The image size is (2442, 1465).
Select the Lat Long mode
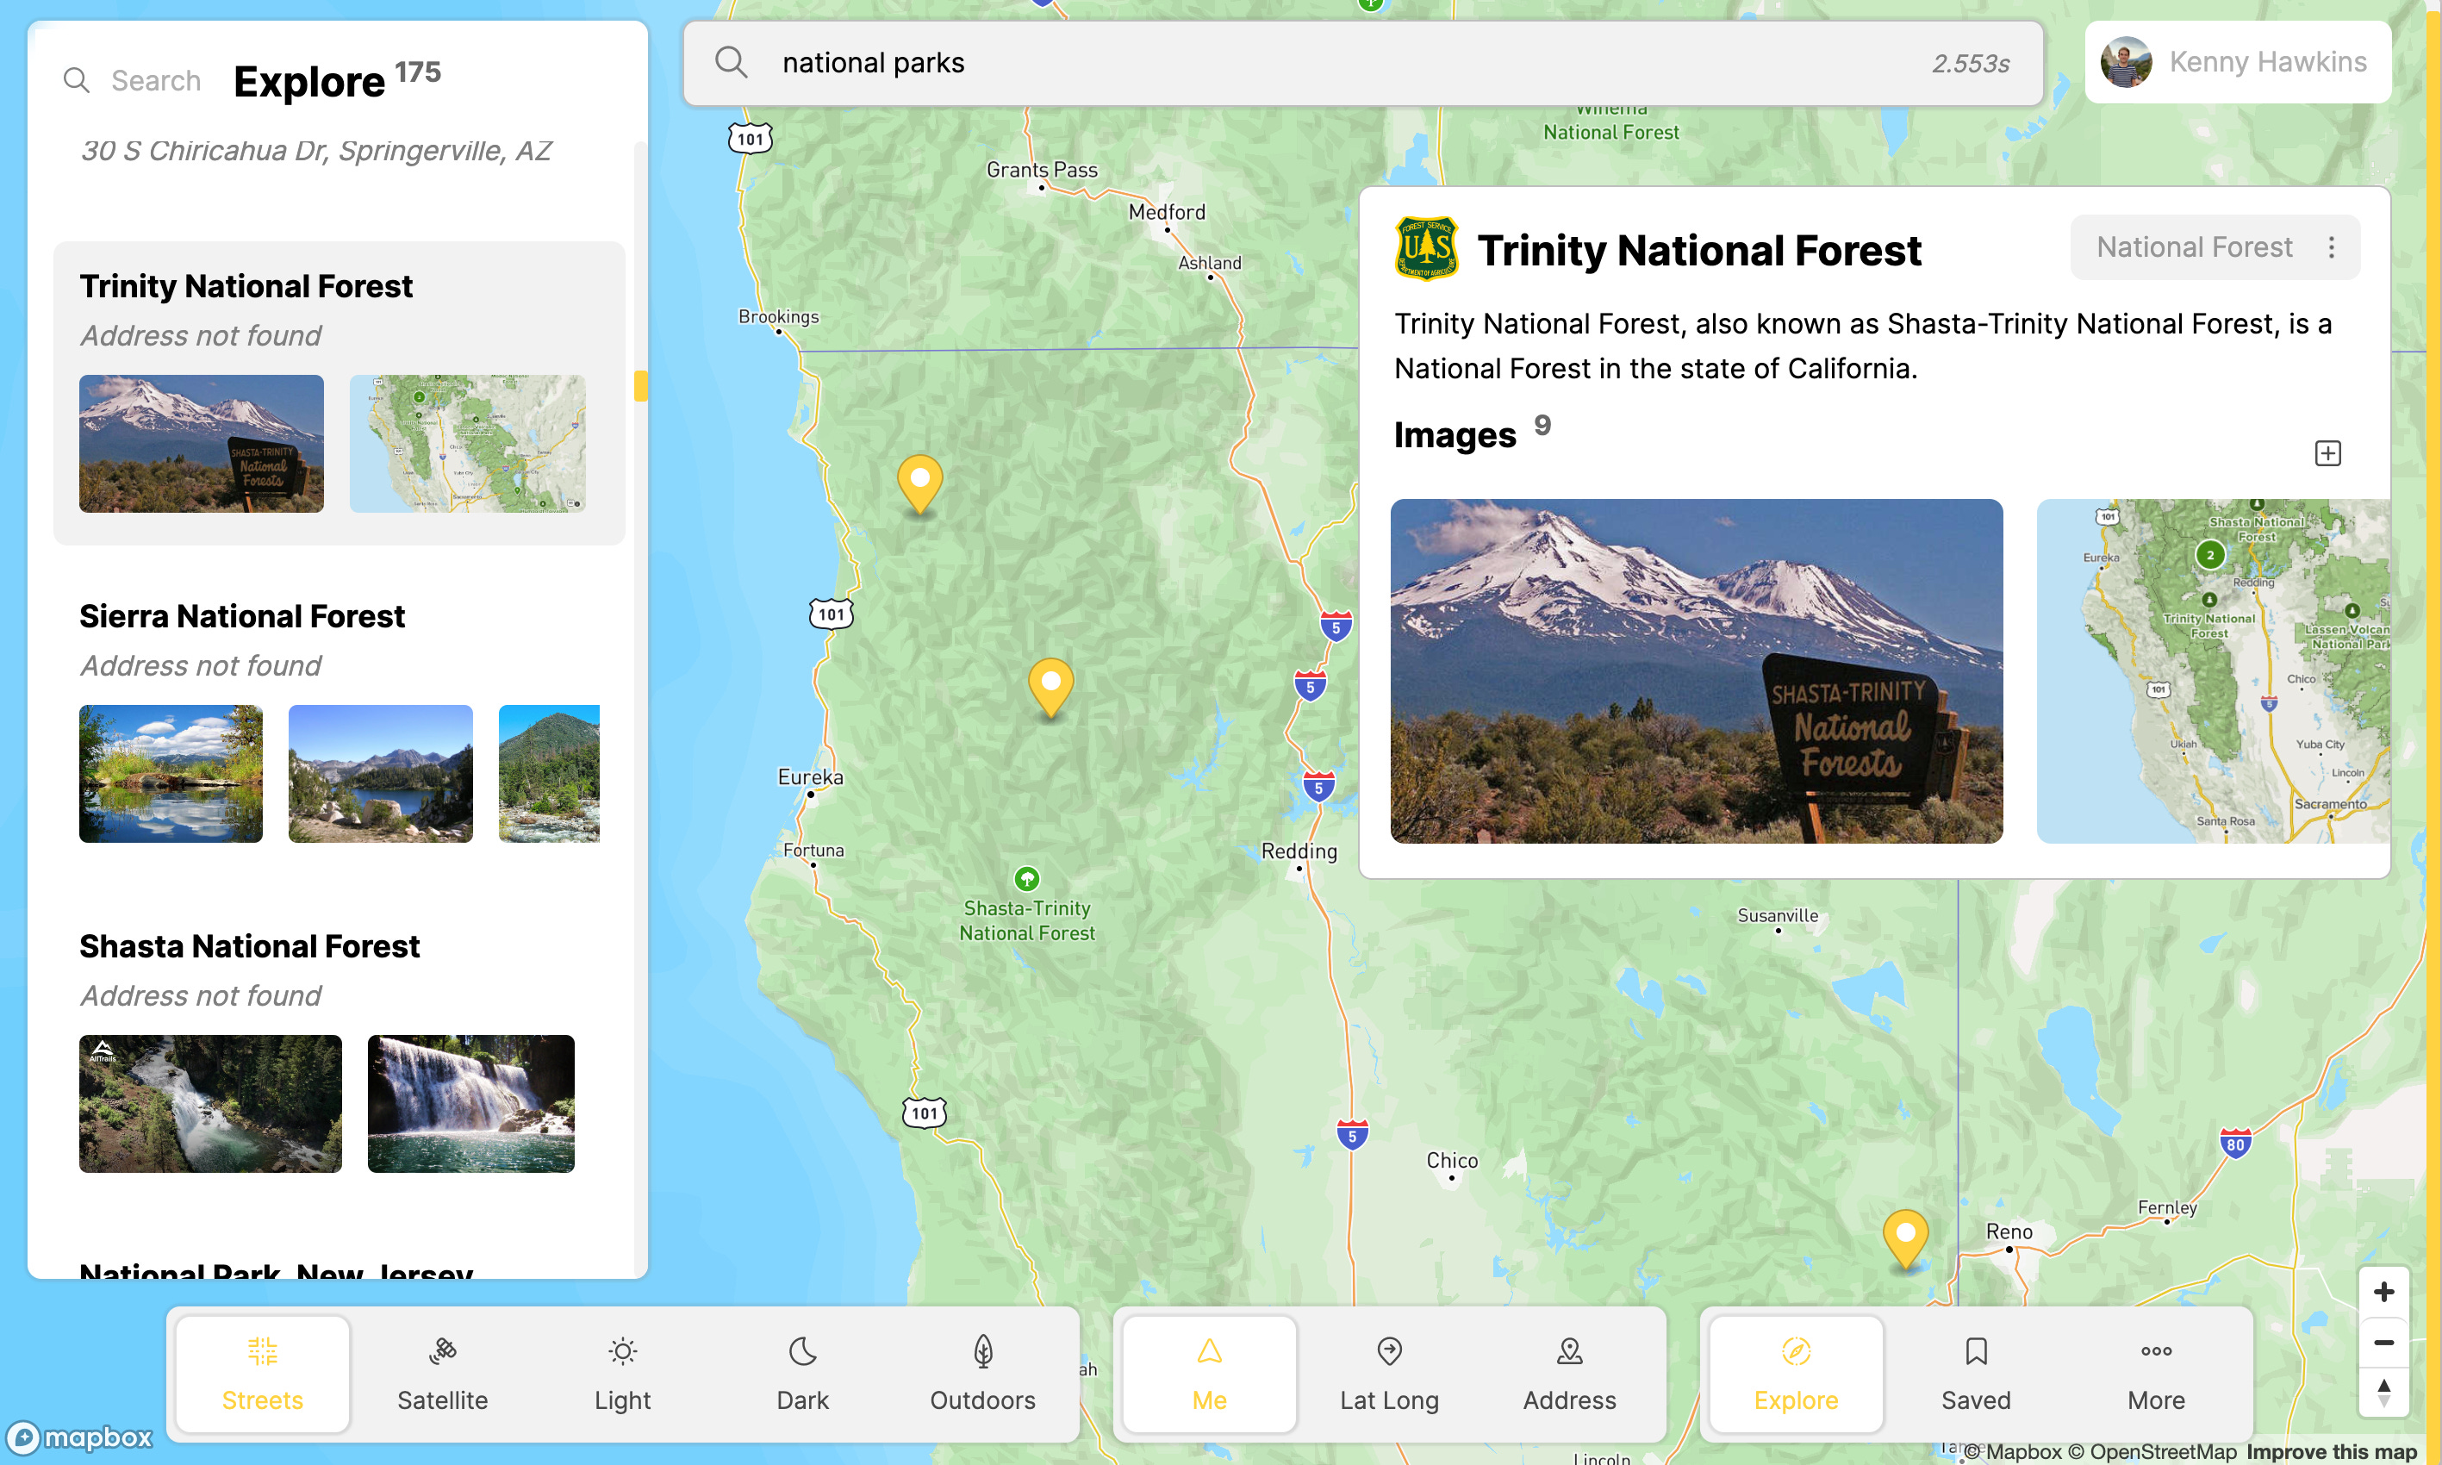1389,1373
